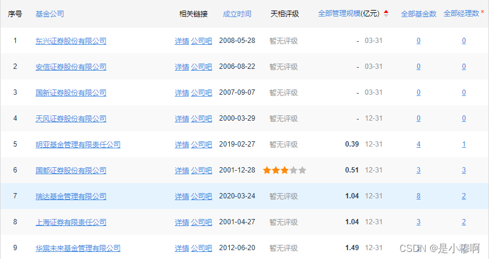Sort table by 成立时间 column header
Image resolution: width=489 pixels, height=259 pixels.
tap(237, 14)
